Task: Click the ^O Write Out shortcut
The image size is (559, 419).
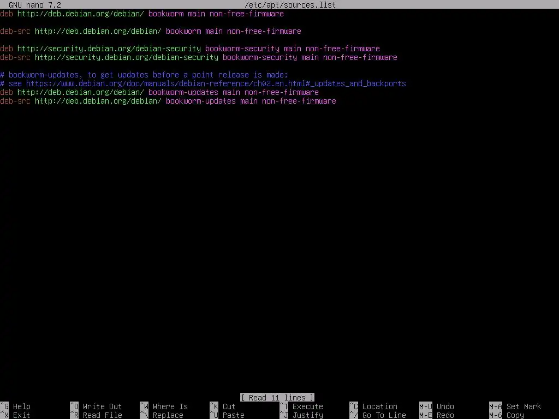Action: 96,406
